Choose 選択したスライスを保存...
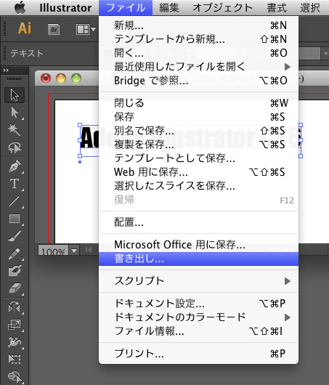The image size is (329, 385). (x=198, y=186)
